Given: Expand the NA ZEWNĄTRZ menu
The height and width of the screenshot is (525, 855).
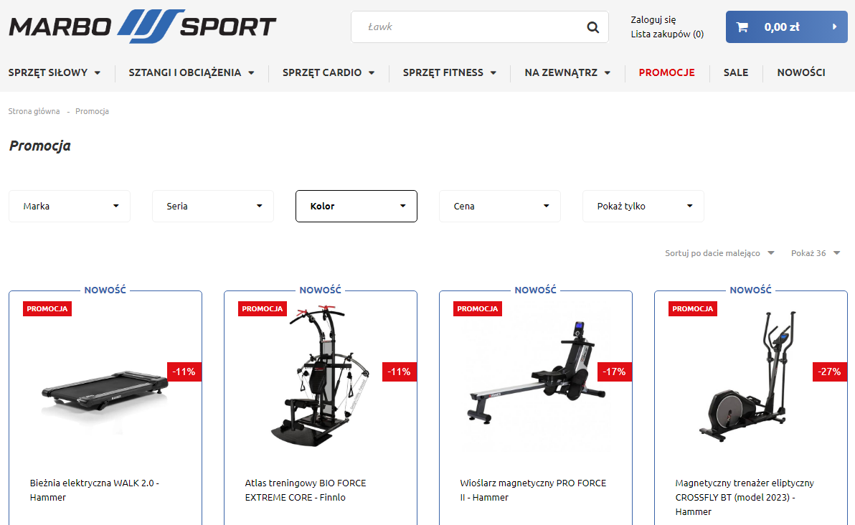Looking at the screenshot, I should [x=567, y=72].
